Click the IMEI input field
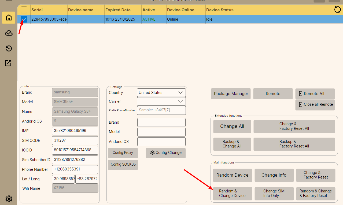The image size is (343, 205). coord(75,131)
